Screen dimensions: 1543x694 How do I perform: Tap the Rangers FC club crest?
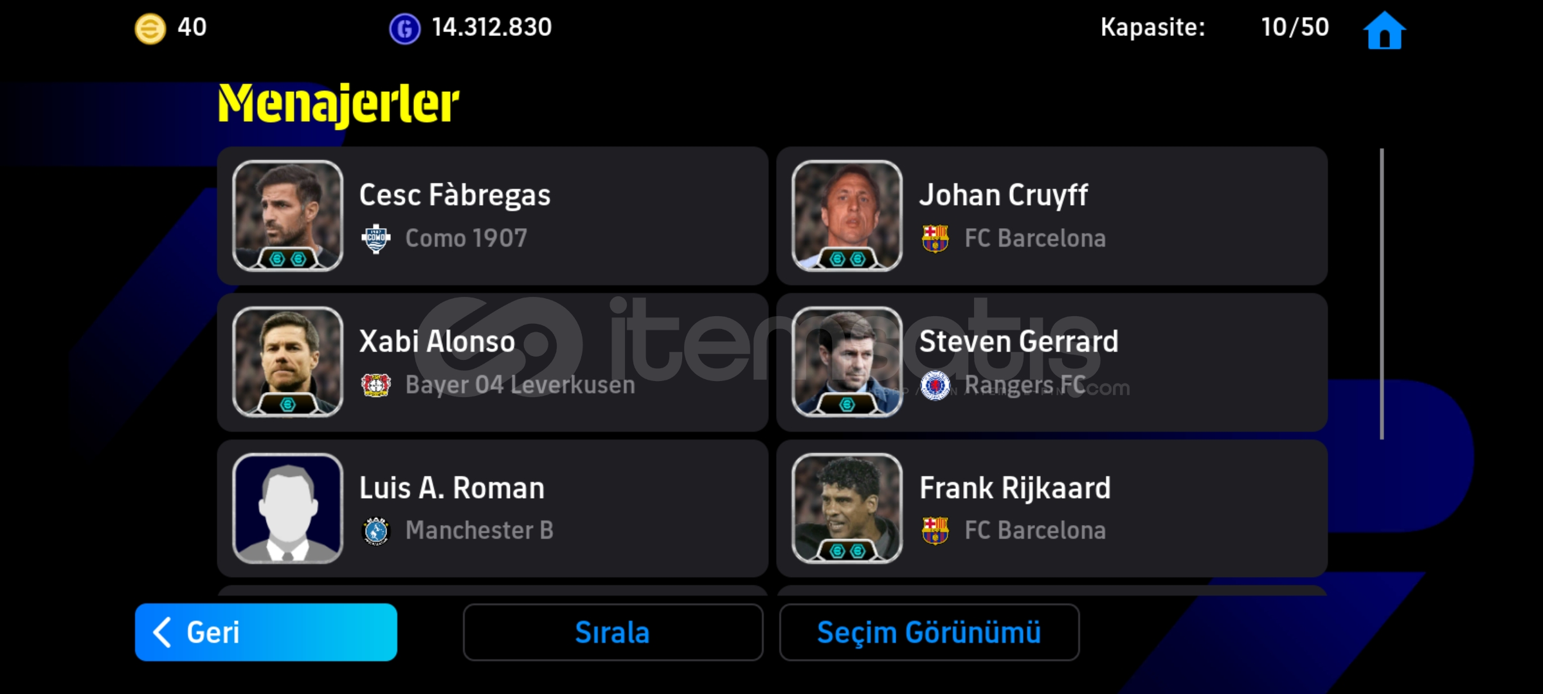(x=935, y=385)
